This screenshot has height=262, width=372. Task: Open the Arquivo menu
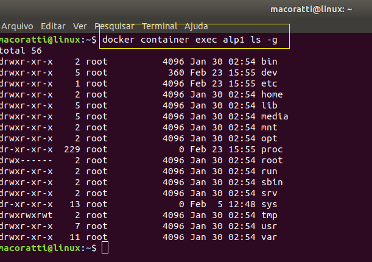[17, 26]
